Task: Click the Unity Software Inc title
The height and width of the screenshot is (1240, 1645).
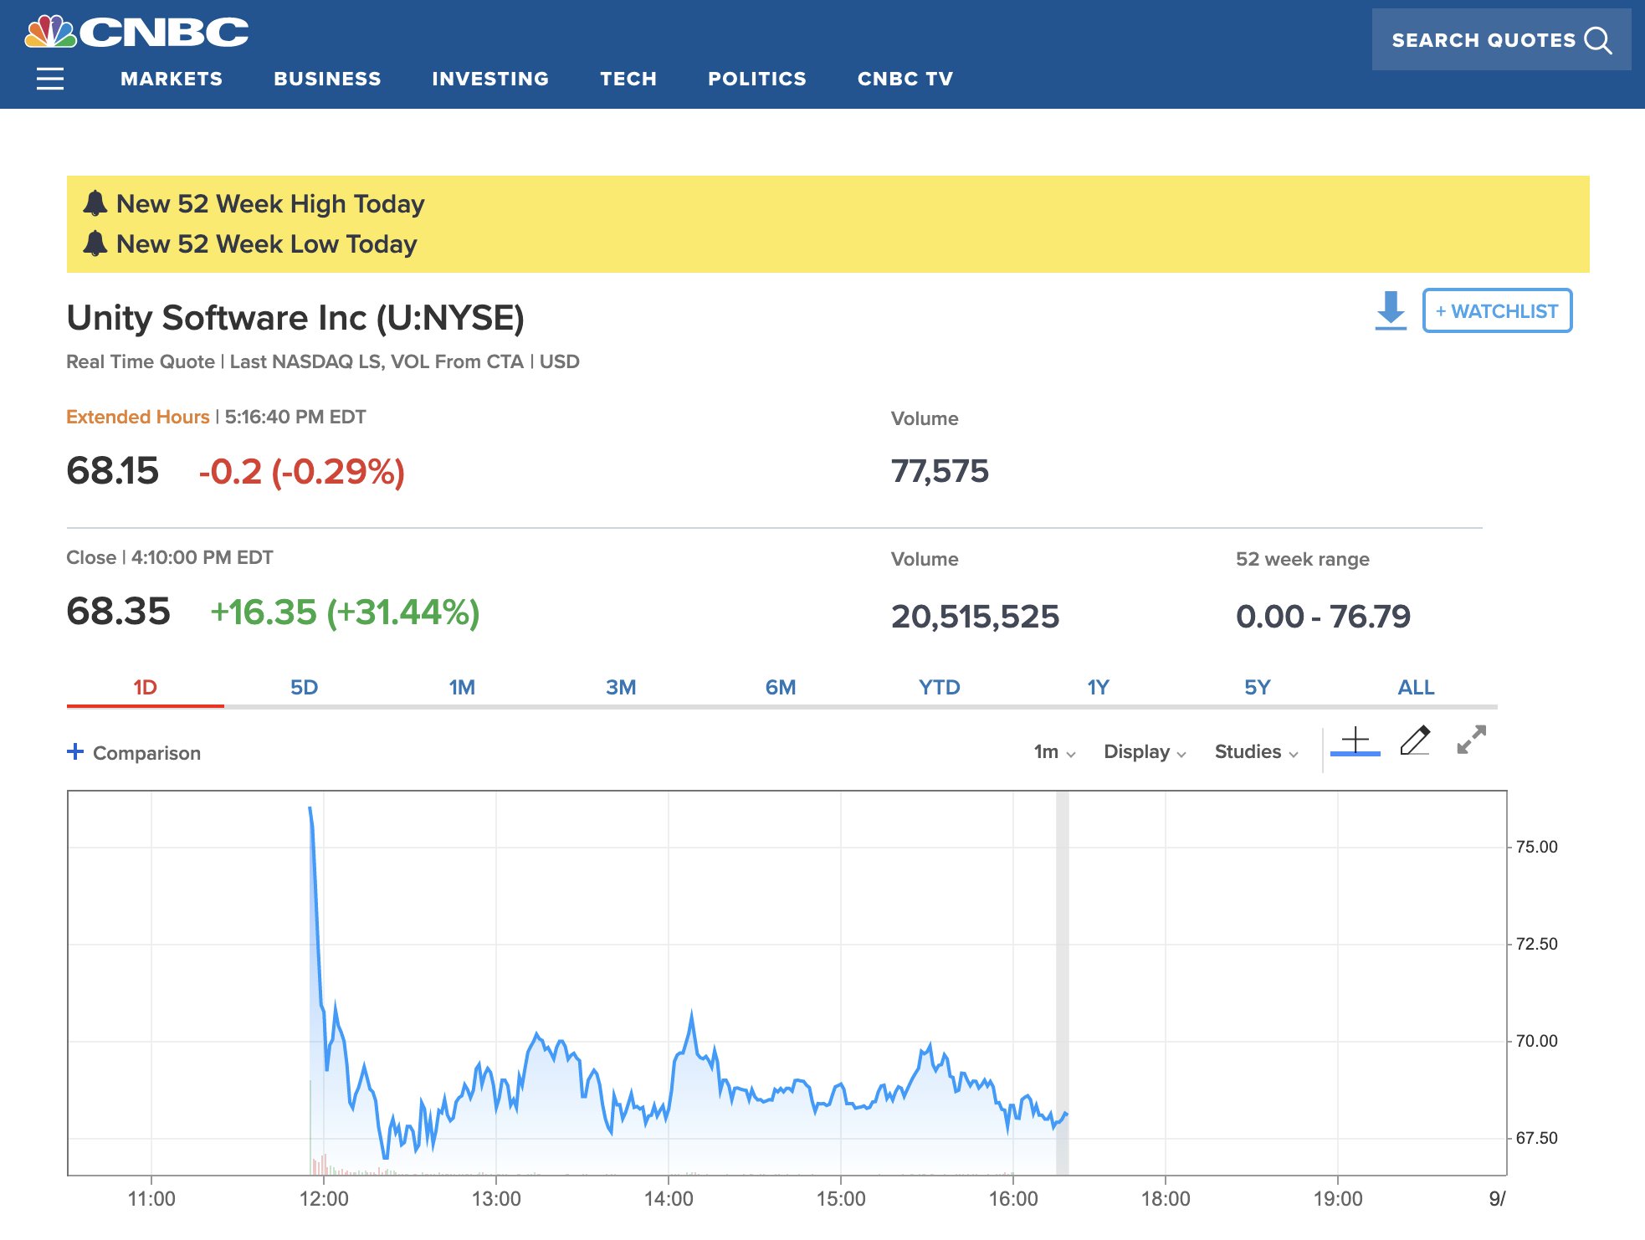Action: tap(295, 318)
